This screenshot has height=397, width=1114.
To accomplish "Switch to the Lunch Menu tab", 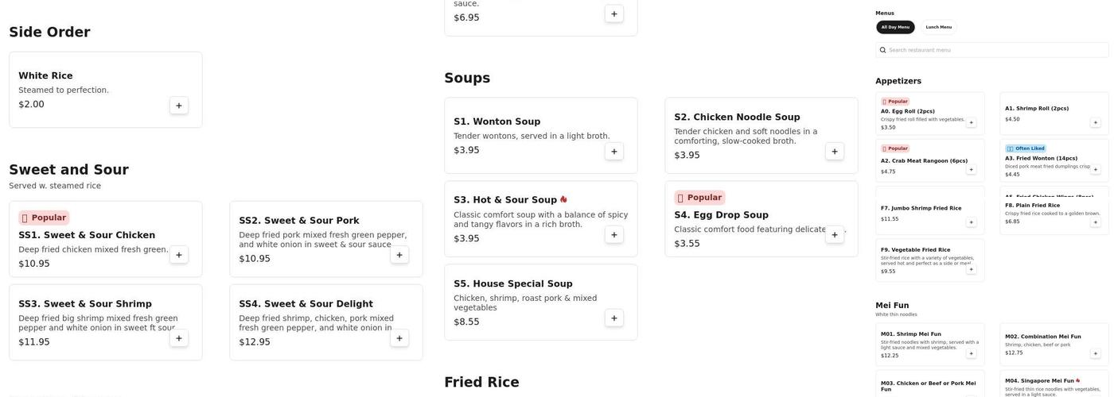I will [x=938, y=27].
